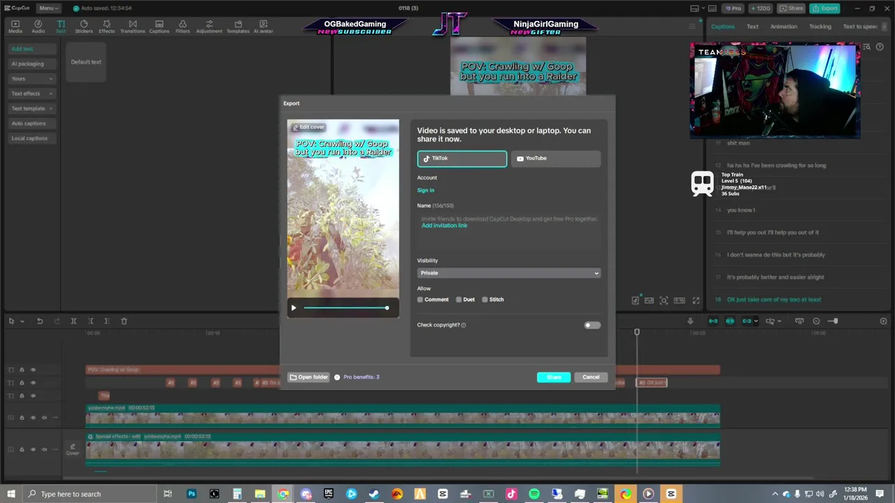Tick the Comment checkbox
Viewport: 895px width, 503px height.
pos(420,300)
